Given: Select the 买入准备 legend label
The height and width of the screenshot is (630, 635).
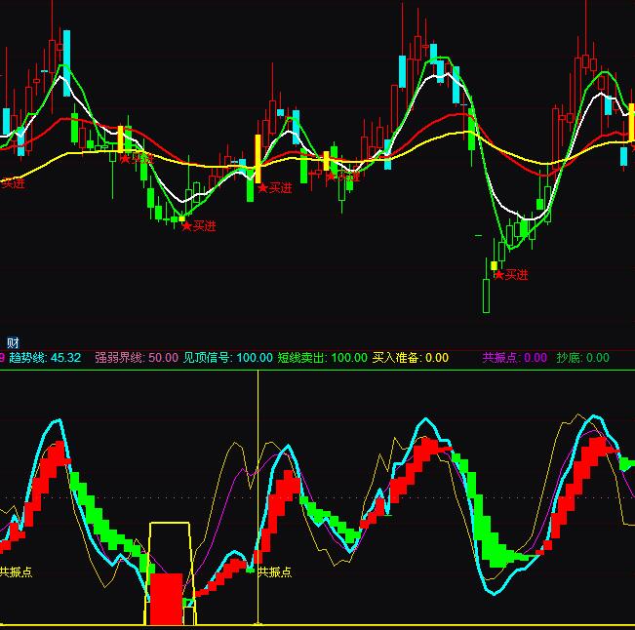Looking at the screenshot, I should [410, 358].
